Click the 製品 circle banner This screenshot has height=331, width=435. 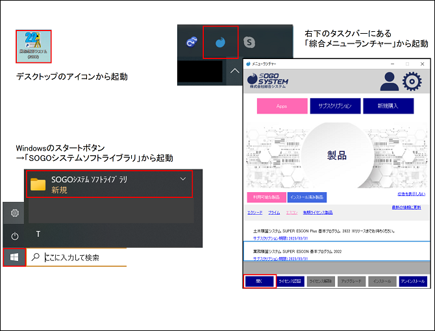337,155
